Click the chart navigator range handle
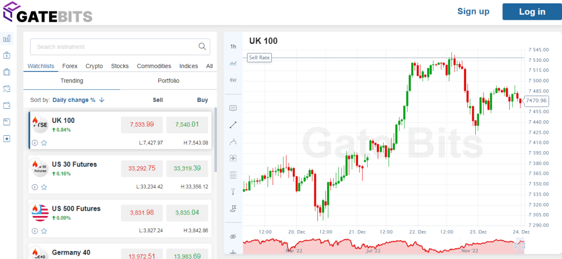This screenshot has height=259, width=562. [x=515, y=245]
